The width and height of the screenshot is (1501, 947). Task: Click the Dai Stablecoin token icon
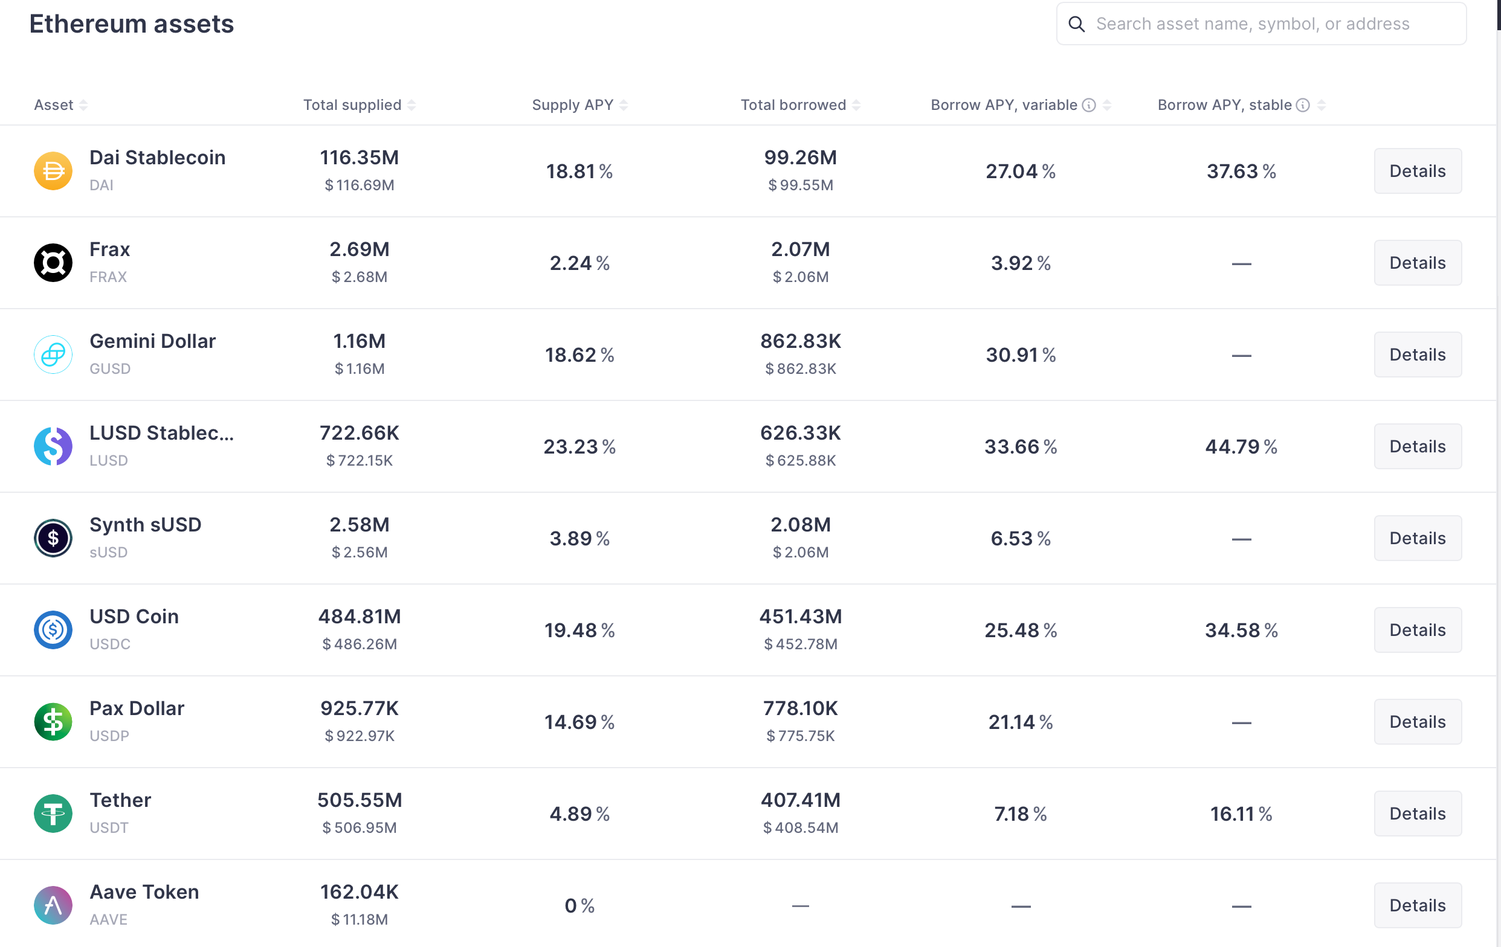point(53,171)
